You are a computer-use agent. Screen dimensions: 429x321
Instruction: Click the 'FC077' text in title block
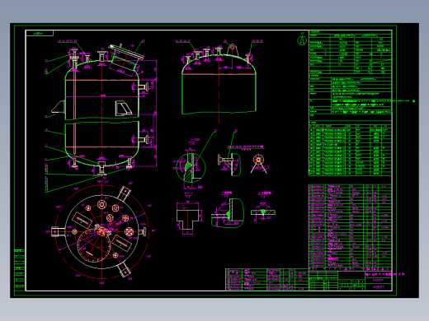[x=378, y=281]
